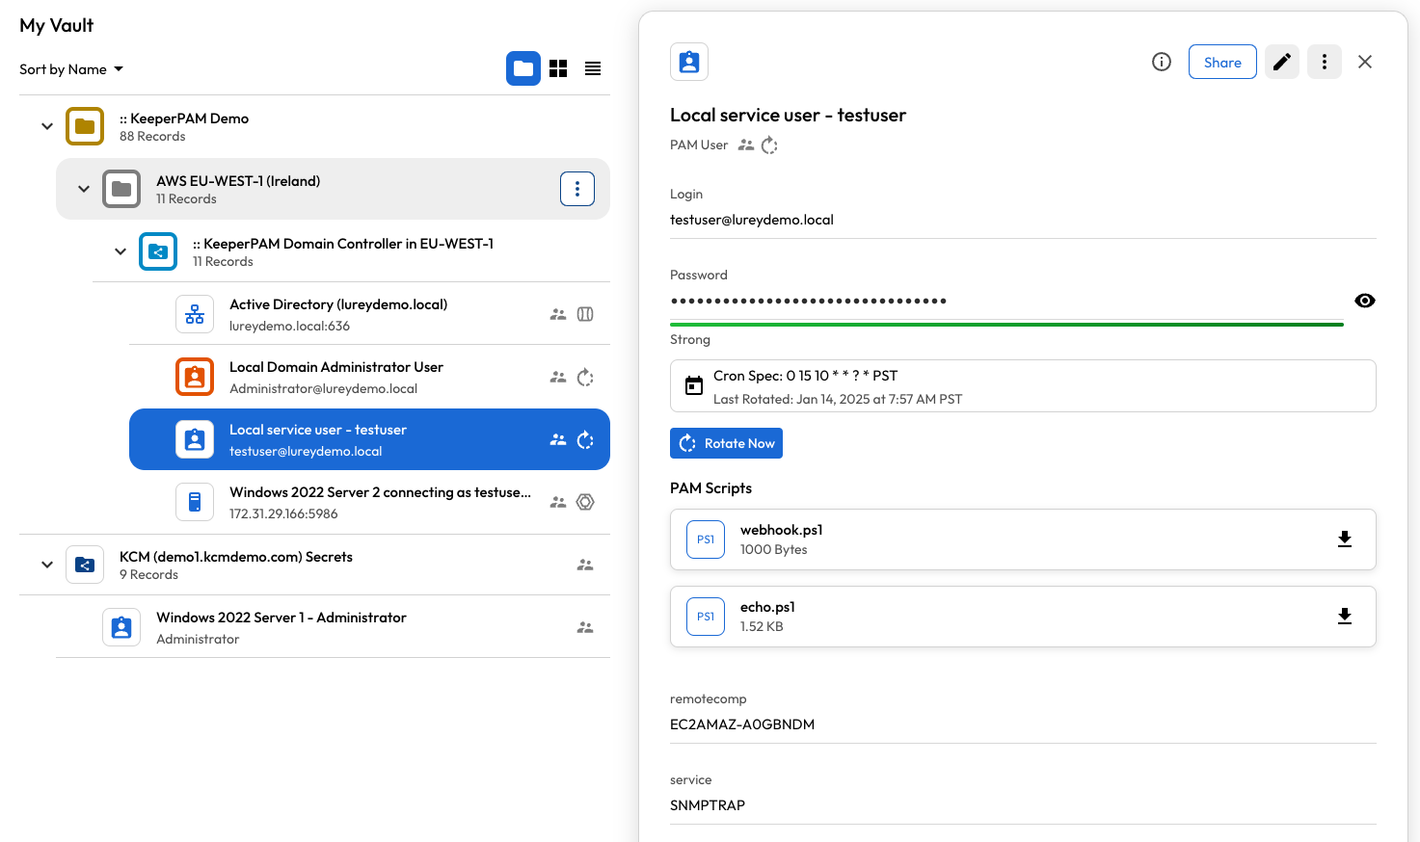This screenshot has width=1420, height=842.
Task: Open the record's three-dot options menu
Action: (1324, 62)
